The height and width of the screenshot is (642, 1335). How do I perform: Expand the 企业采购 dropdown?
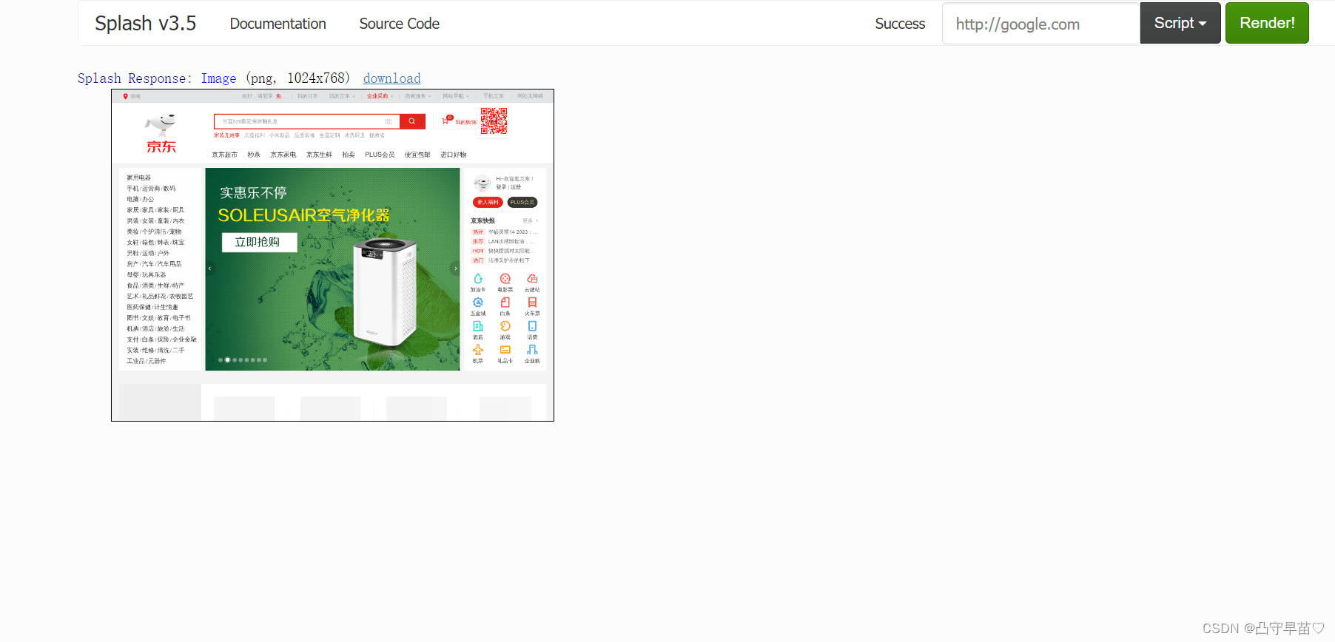380,96
